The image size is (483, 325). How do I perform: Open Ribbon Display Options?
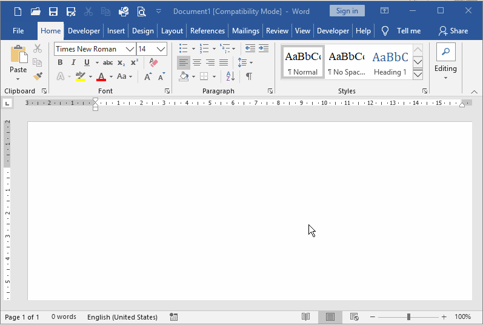(x=384, y=11)
